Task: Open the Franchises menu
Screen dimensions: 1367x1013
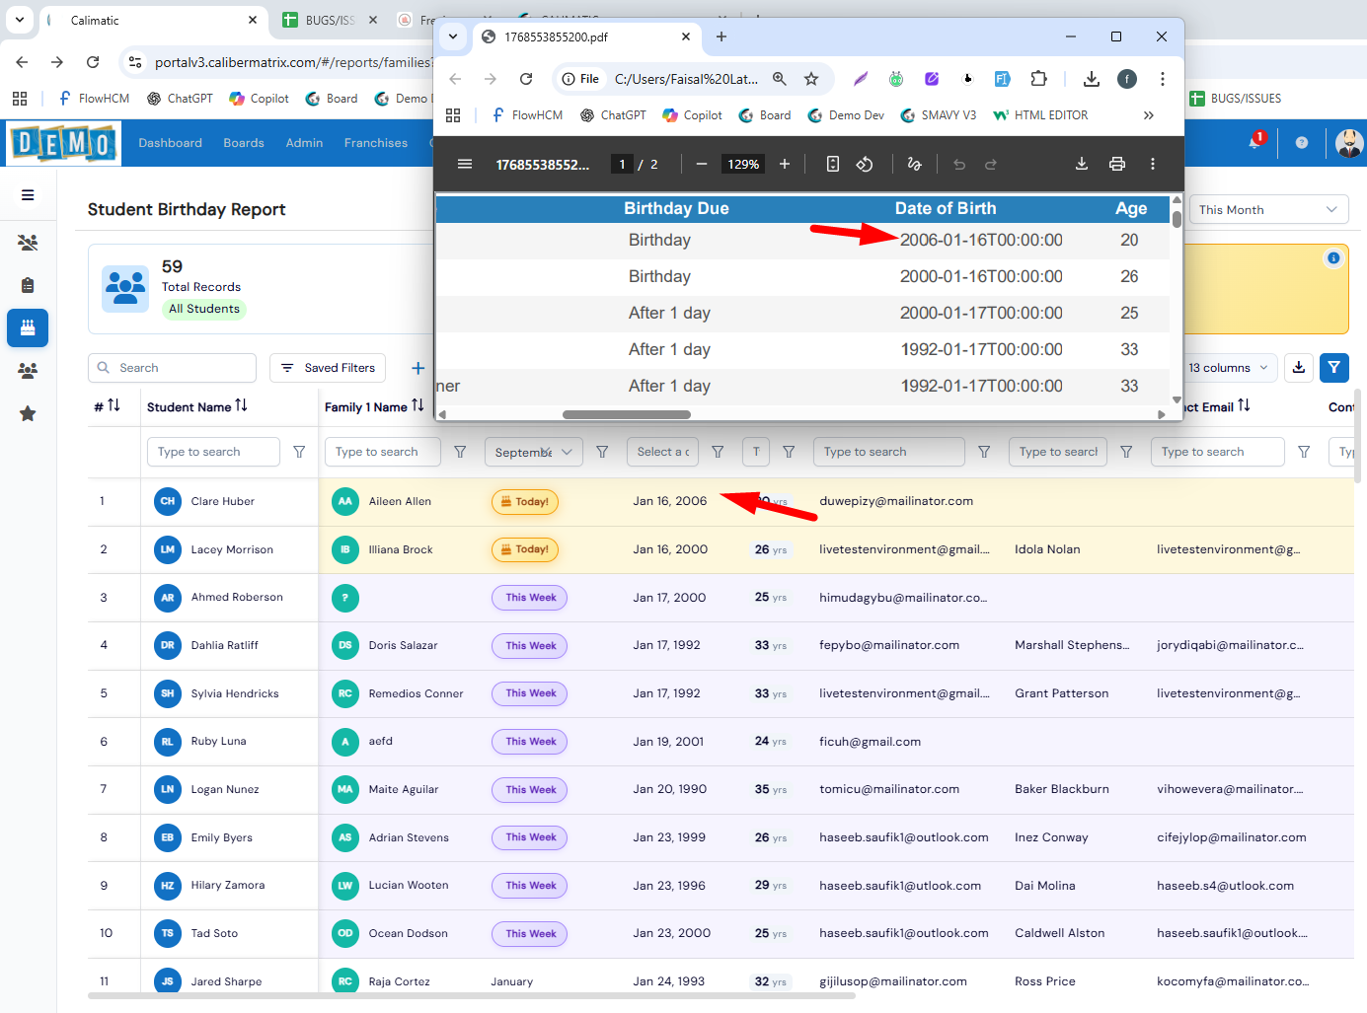Action: click(375, 143)
